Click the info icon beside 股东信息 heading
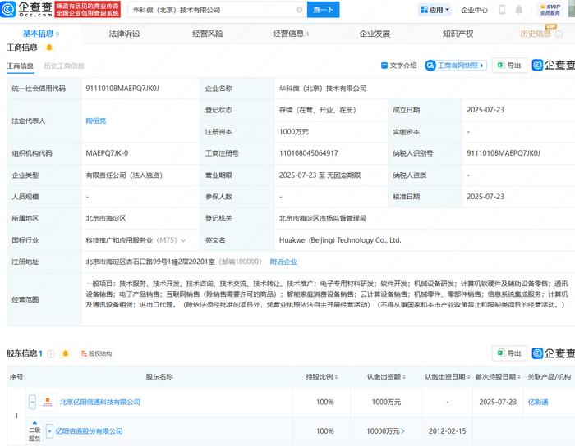The height and width of the screenshot is (446, 575). (51, 353)
